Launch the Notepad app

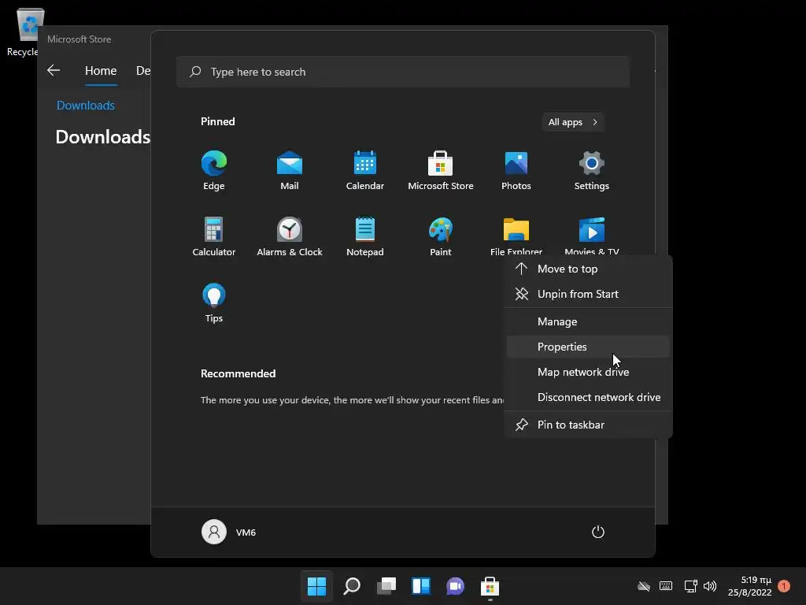pyautogui.click(x=365, y=236)
